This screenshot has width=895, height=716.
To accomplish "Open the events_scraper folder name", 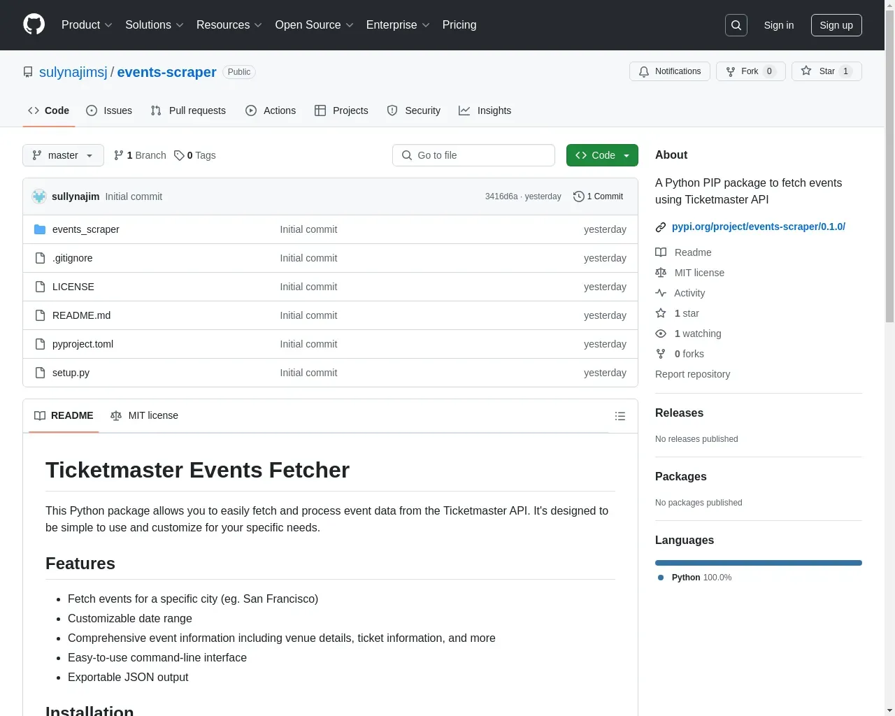I will point(86,229).
